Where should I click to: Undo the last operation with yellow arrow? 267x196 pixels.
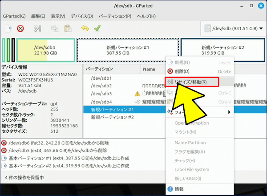pos(85,29)
